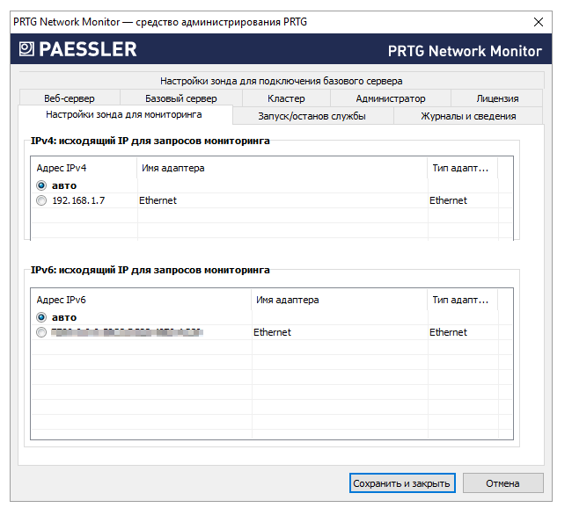Switch to 'Запуск/останов службы' tab

pyautogui.click(x=312, y=115)
